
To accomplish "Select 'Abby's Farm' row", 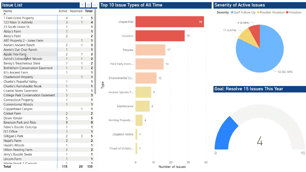I will click(x=48, y=32).
